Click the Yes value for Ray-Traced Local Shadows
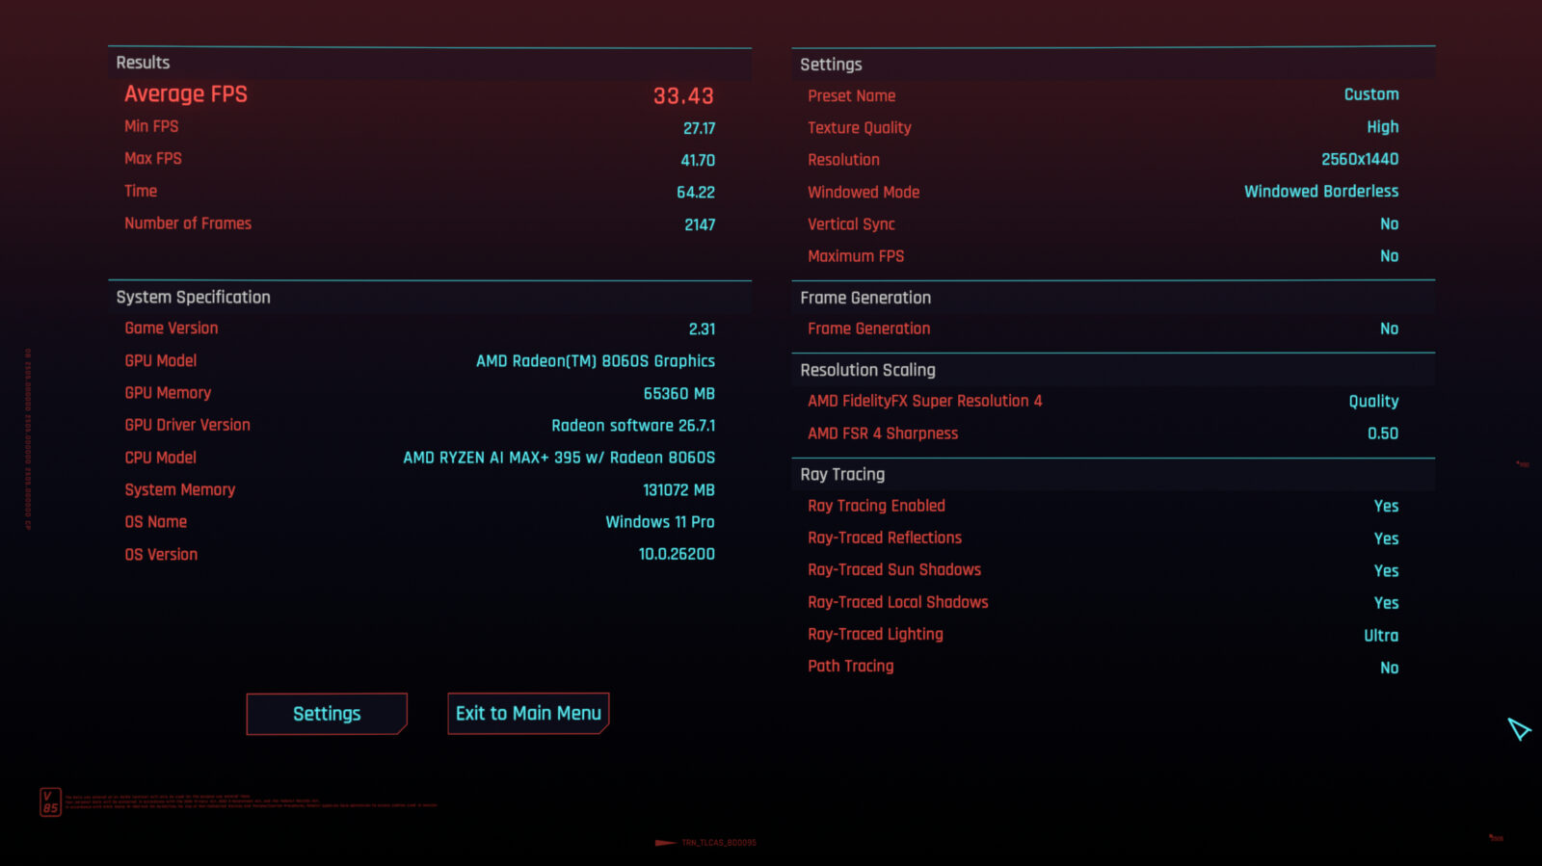 (1387, 603)
